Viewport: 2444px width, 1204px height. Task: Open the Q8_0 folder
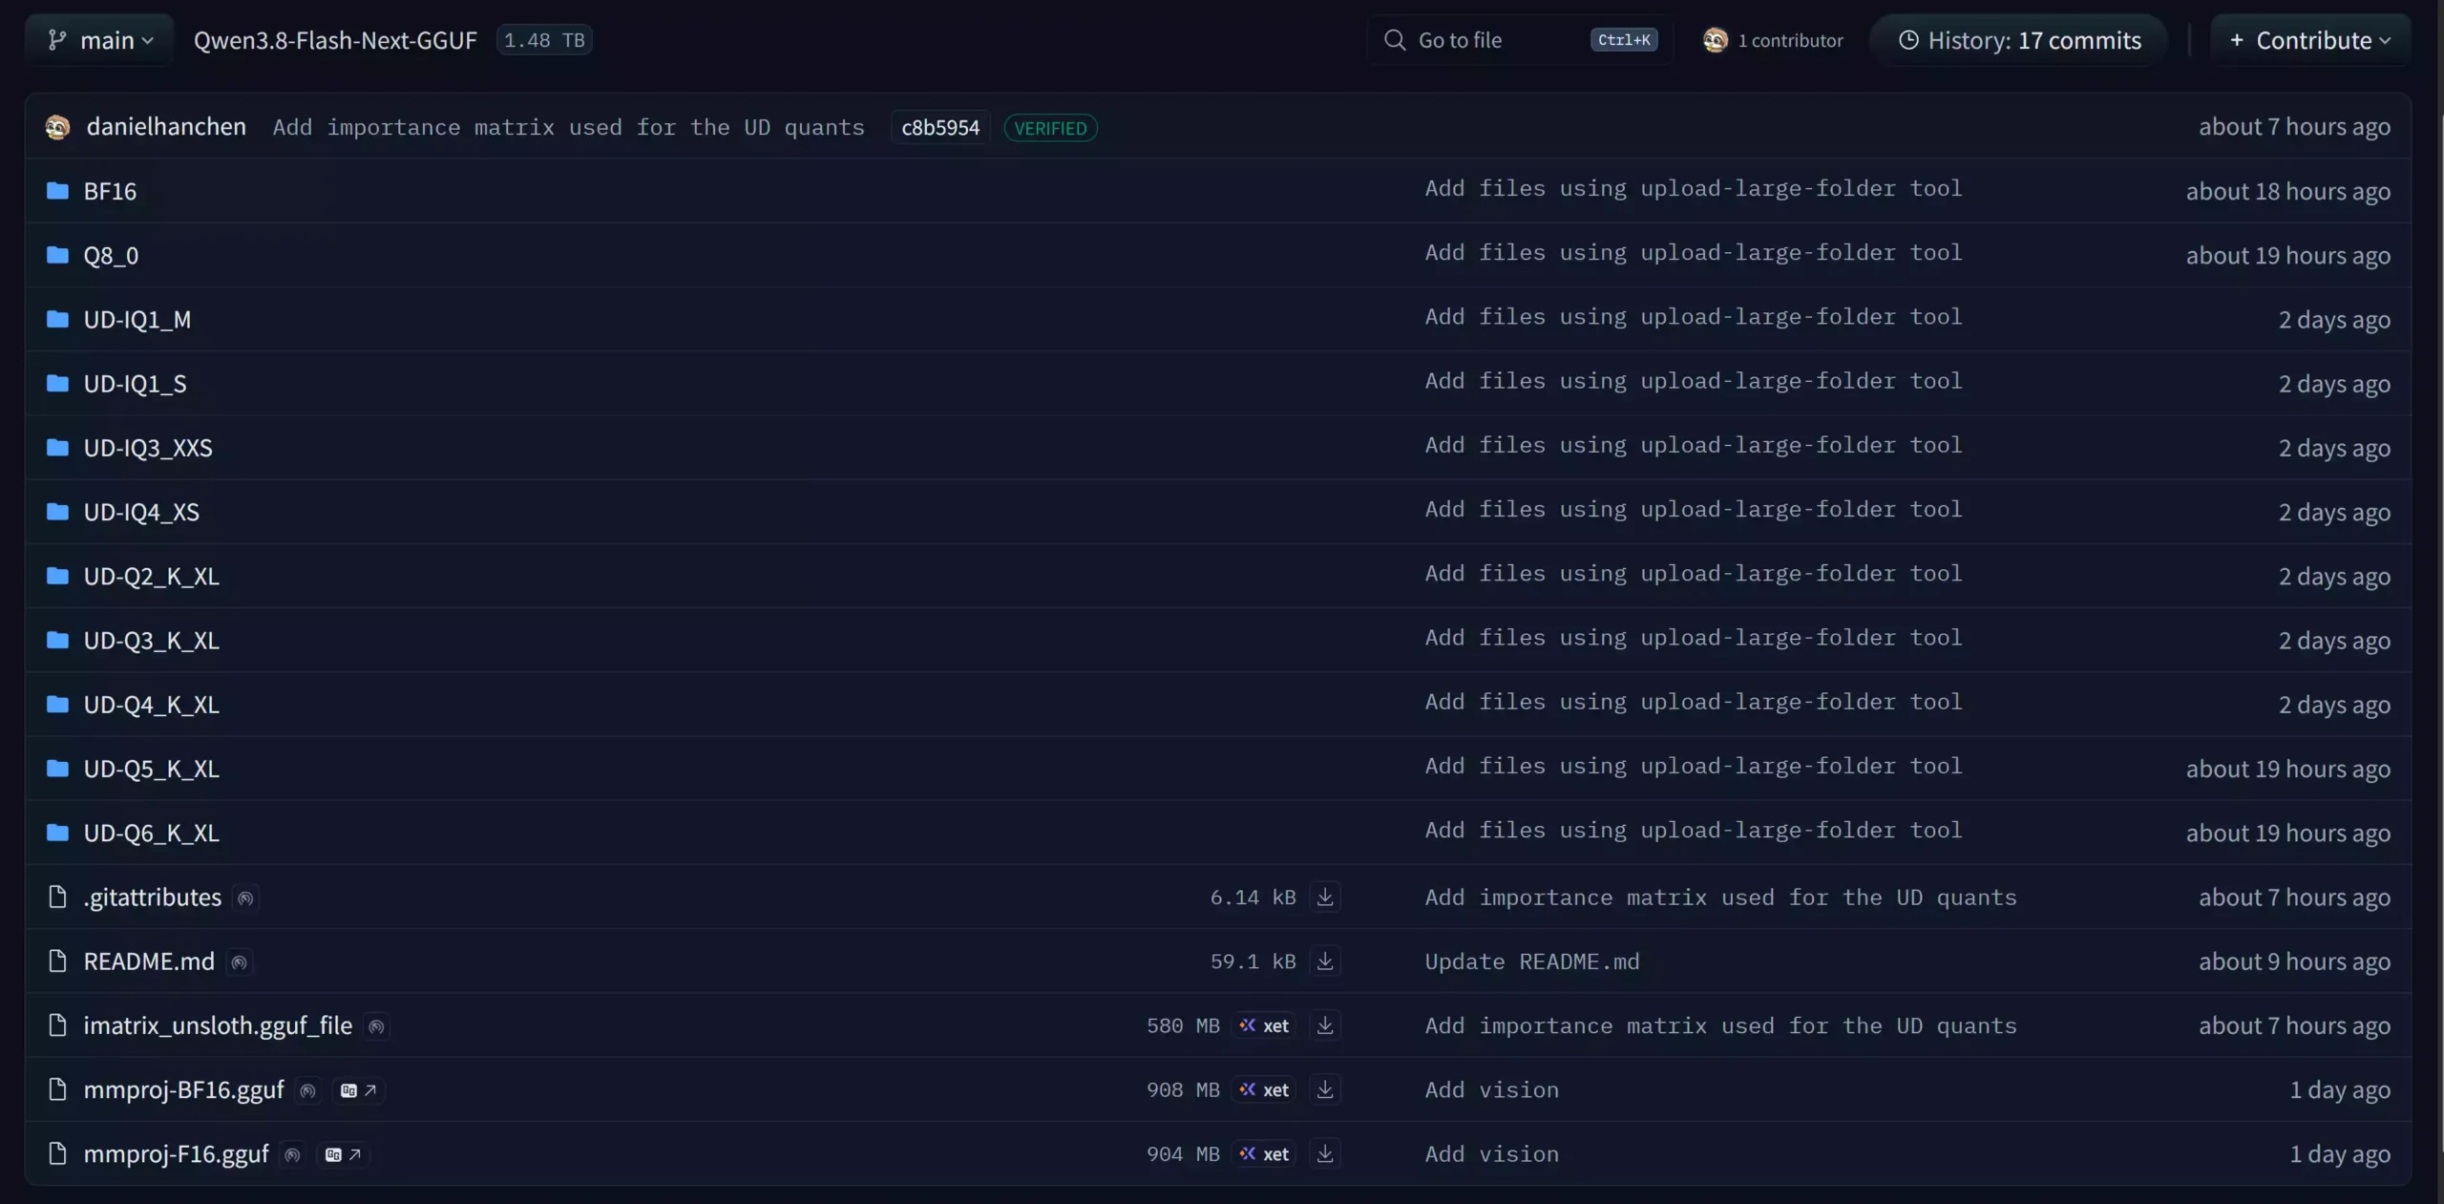(111, 255)
